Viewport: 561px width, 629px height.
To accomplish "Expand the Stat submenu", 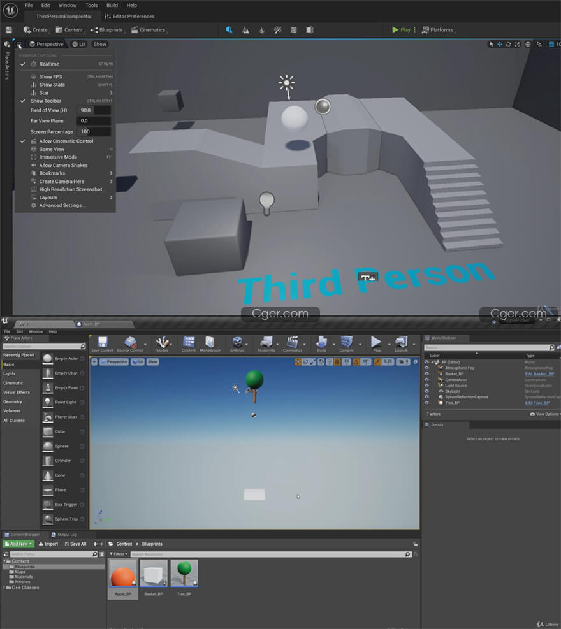I will pos(66,92).
